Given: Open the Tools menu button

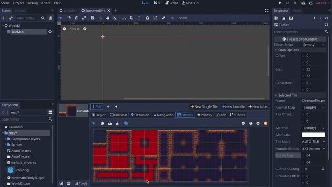Looking at the screenshot, I should pyautogui.click(x=81, y=183).
